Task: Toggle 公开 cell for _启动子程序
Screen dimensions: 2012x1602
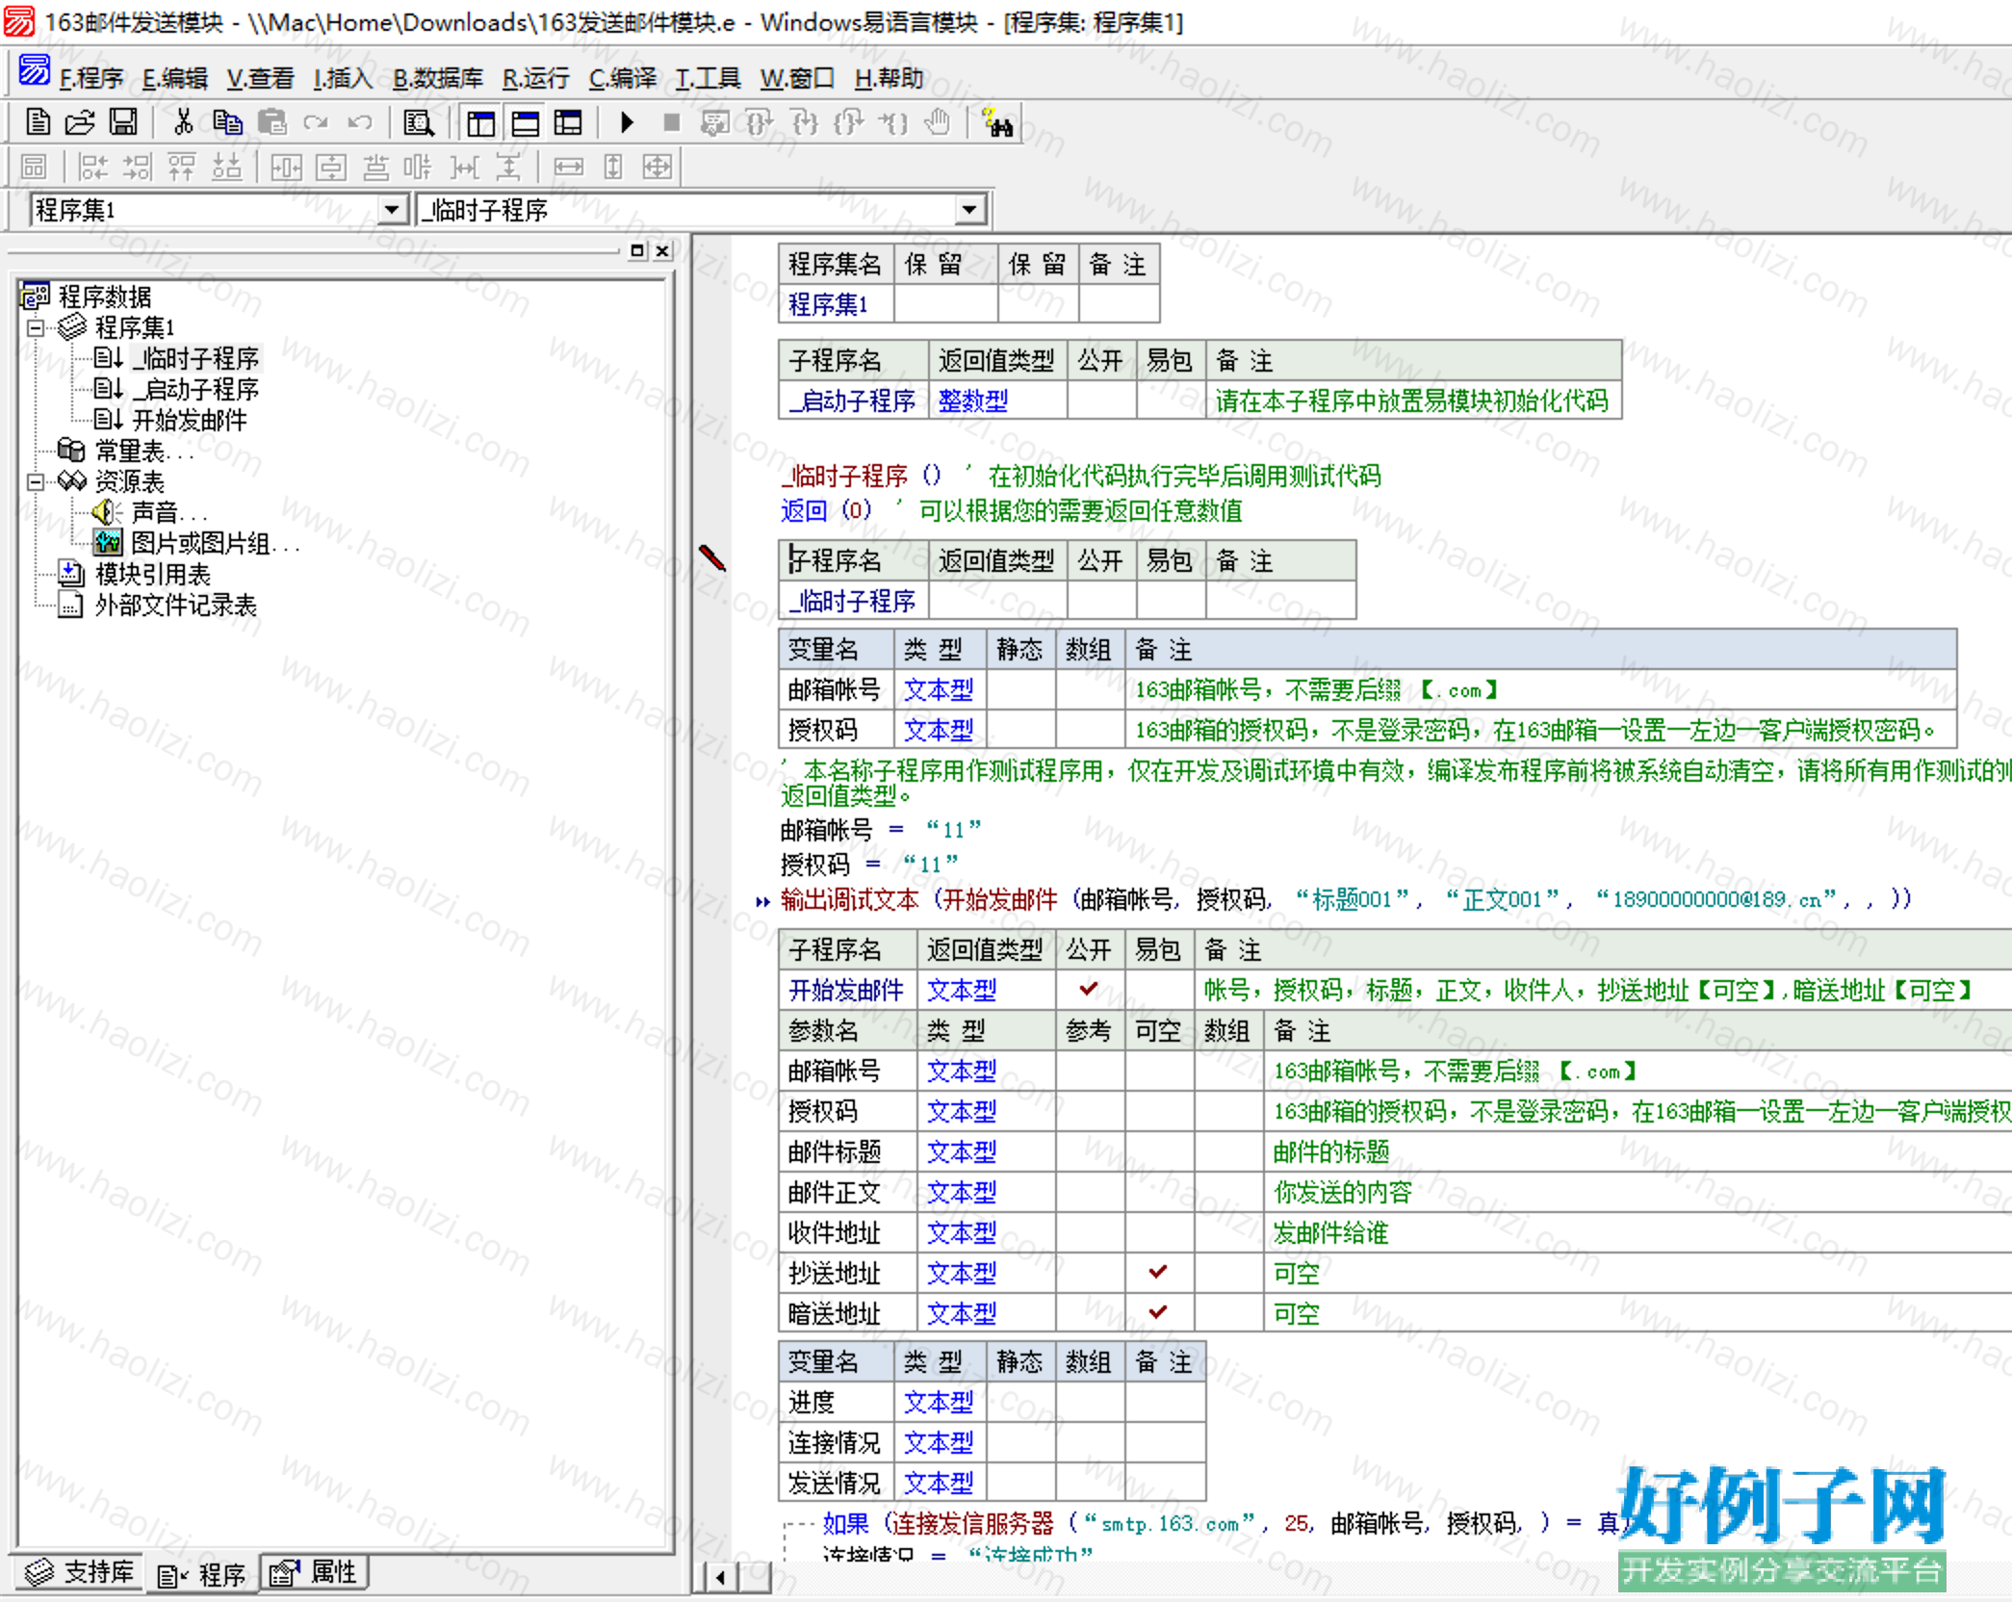Action: coord(1101,400)
